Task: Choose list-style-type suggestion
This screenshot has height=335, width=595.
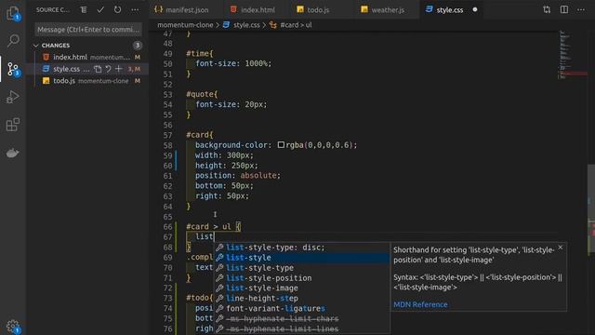Action: point(301,268)
